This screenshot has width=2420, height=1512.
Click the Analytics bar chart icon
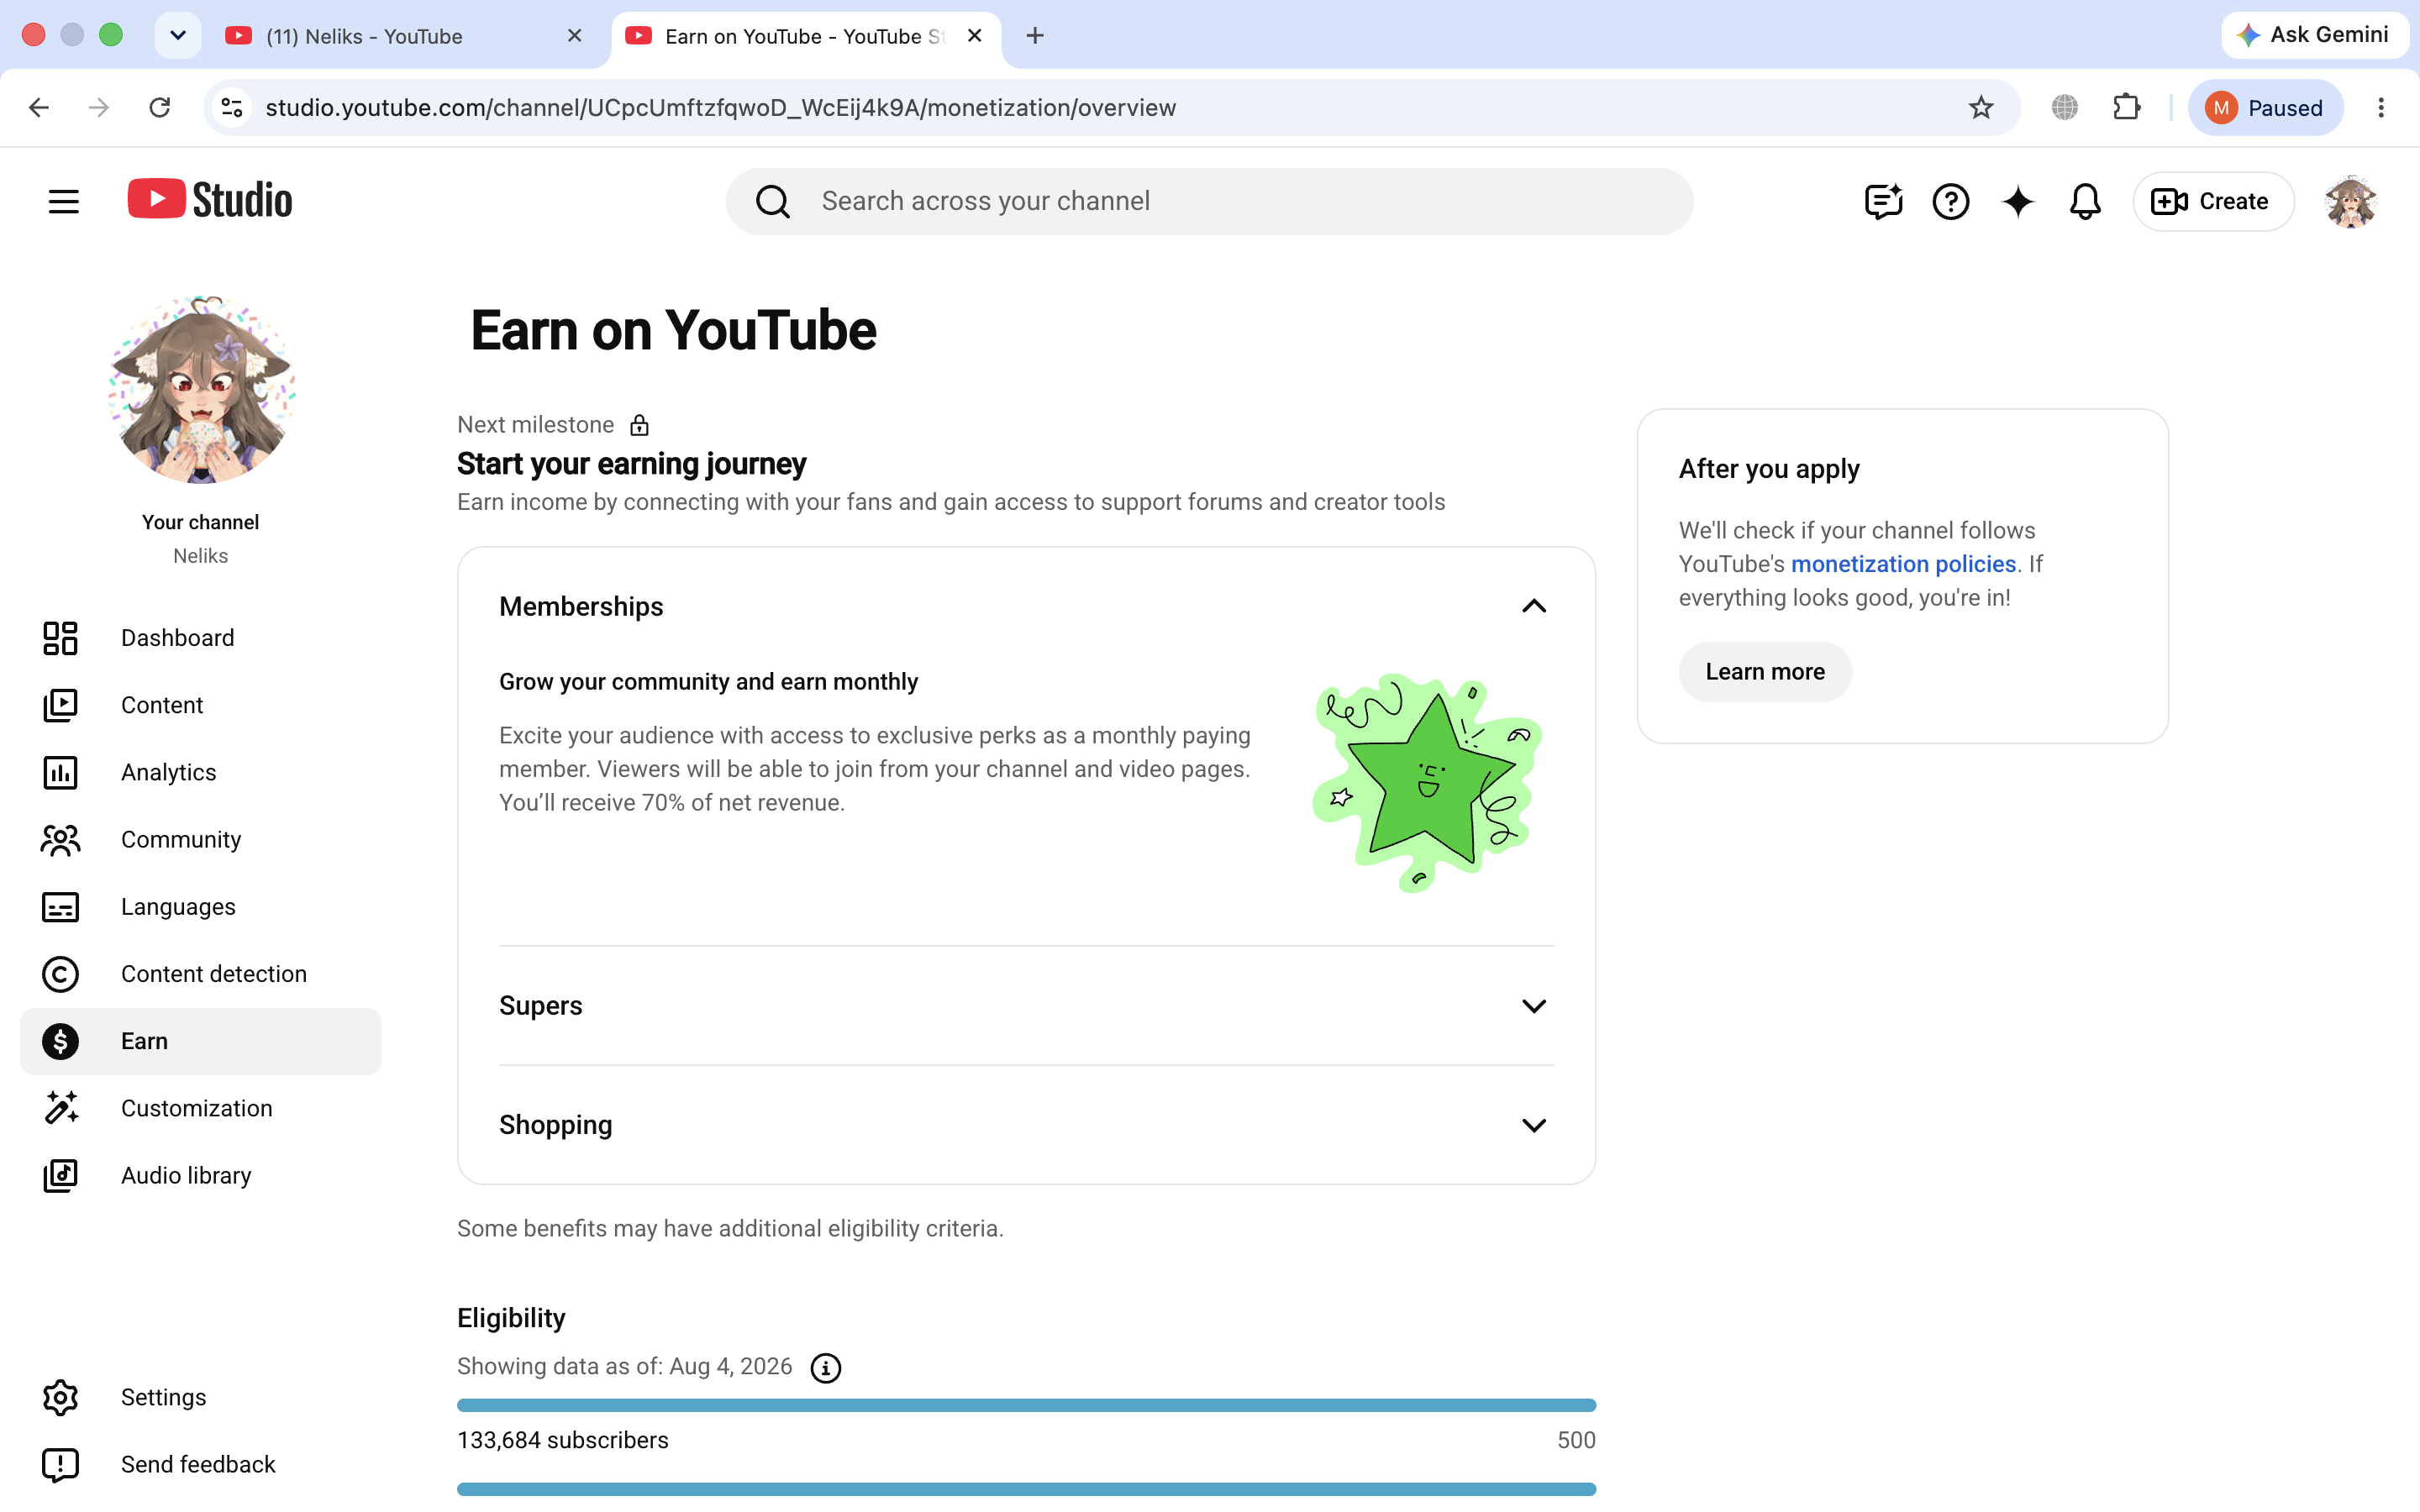(x=60, y=772)
